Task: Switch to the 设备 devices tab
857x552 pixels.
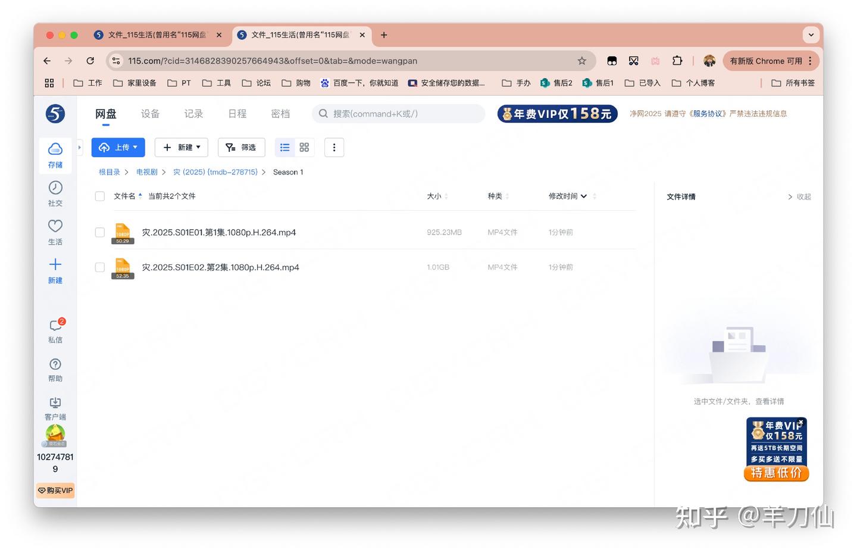Action: click(x=150, y=113)
